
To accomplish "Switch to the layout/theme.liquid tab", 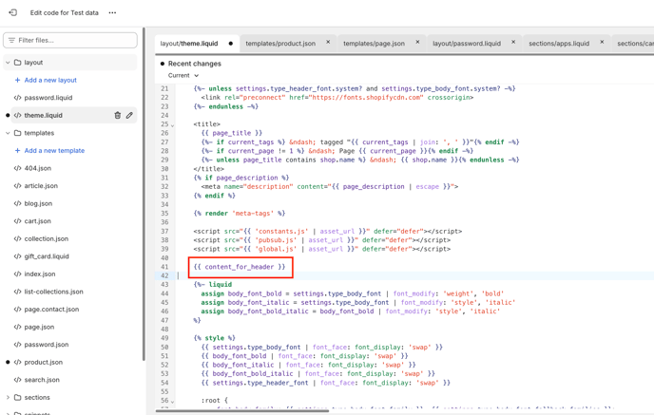I will coord(189,44).
